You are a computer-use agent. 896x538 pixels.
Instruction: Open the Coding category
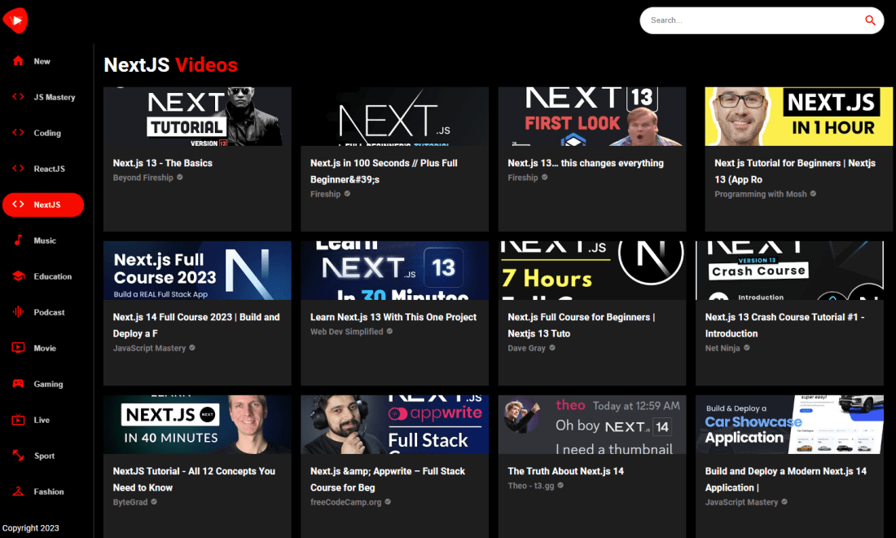coord(43,133)
